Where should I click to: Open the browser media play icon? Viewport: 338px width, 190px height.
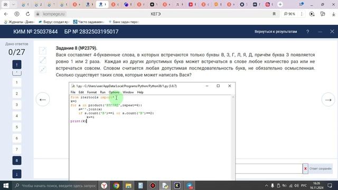(312, 14)
